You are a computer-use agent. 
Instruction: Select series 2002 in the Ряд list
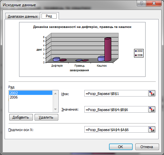coord(31,93)
